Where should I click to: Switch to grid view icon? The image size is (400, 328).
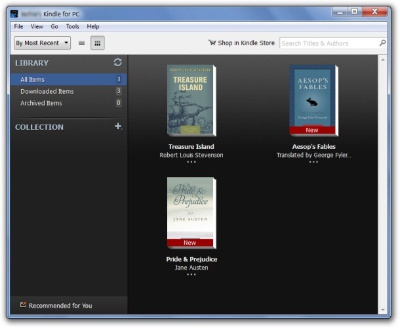[98, 43]
